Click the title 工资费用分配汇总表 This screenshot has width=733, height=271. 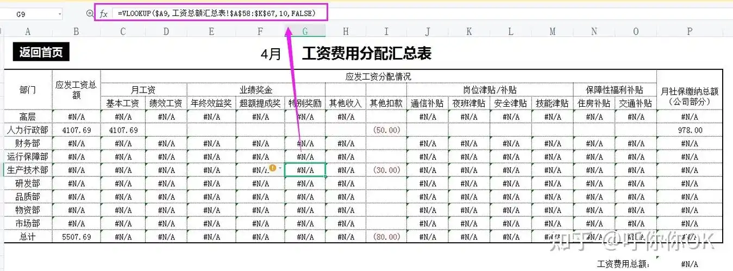(367, 53)
